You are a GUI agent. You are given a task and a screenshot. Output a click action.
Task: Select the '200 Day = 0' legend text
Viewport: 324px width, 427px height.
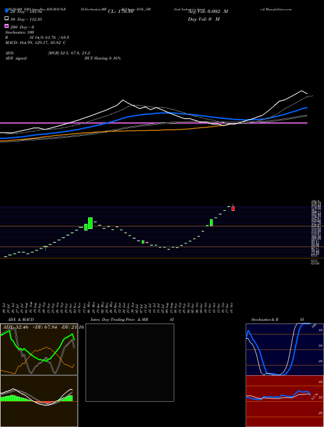(x=22, y=27)
